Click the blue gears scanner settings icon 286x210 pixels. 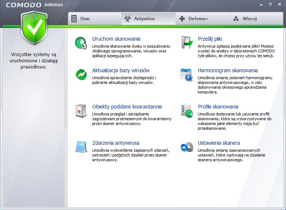[x=187, y=147]
